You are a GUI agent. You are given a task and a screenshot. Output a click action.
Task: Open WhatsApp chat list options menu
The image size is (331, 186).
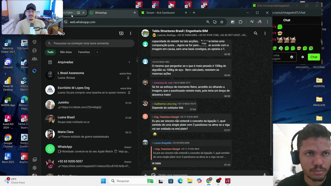(131, 33)
